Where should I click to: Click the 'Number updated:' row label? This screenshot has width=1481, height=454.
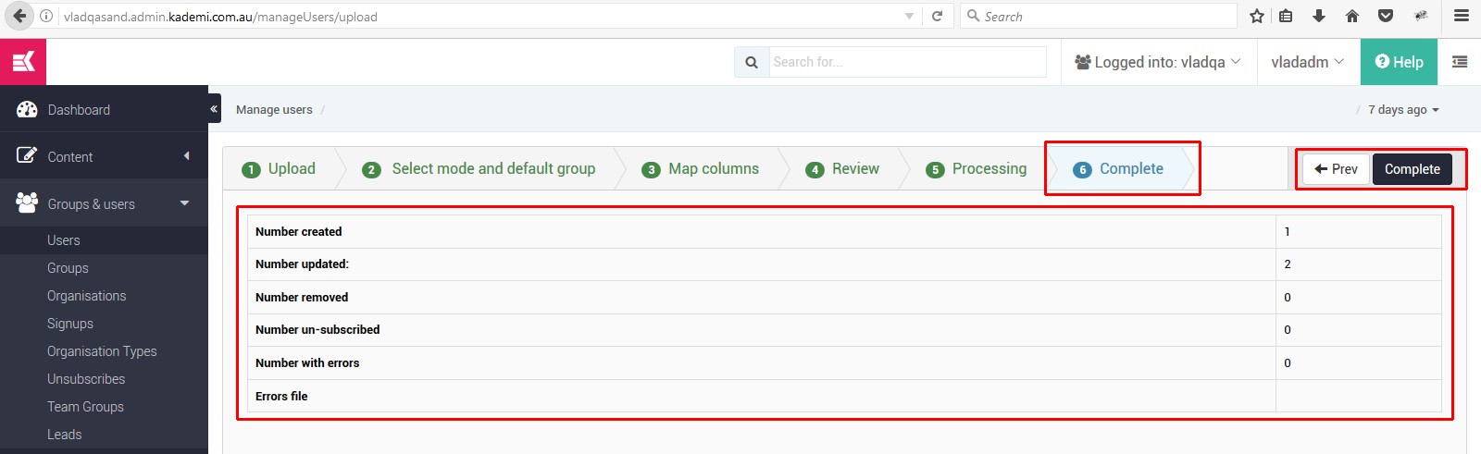[x=302, y=264]
